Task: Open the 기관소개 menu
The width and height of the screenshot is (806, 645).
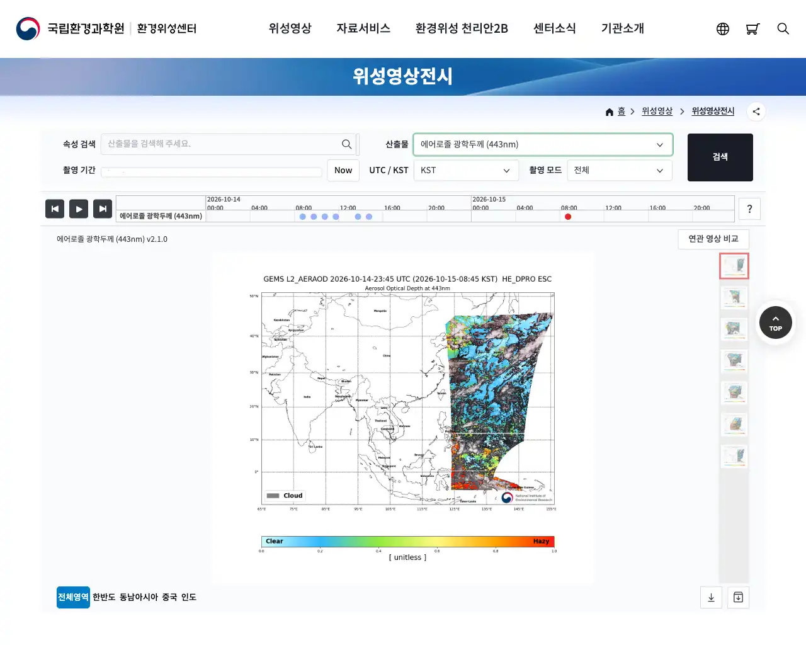Action: (x=623, y=28)
